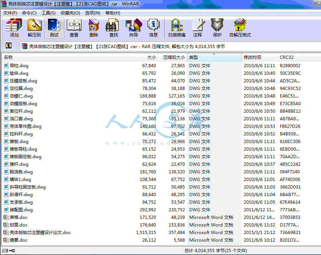Select 壳体零件图.dwg file name
This screenshot has height=255, width=321.
point(25,126)
